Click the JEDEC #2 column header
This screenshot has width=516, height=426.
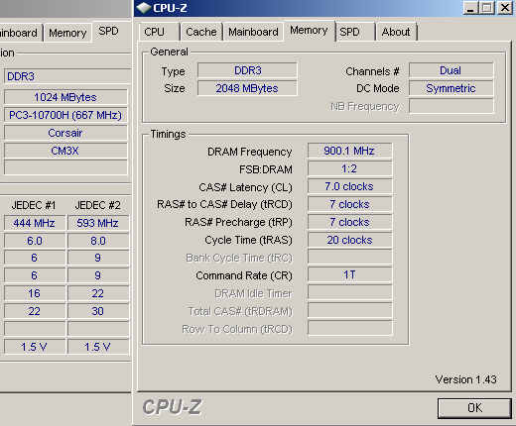click(x=98, y=205)
